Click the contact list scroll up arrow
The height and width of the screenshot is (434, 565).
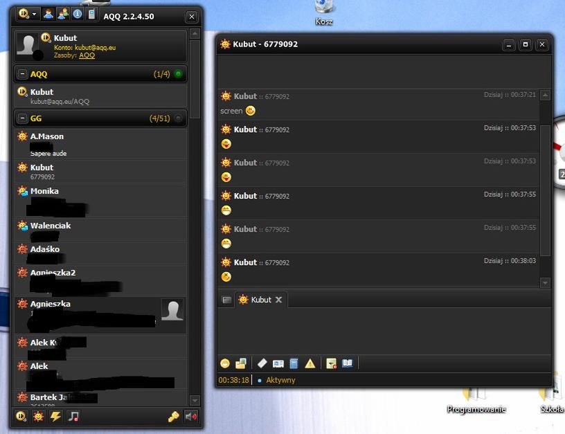195,34
